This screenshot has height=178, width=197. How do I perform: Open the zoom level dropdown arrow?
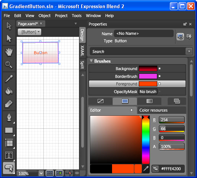41,173
